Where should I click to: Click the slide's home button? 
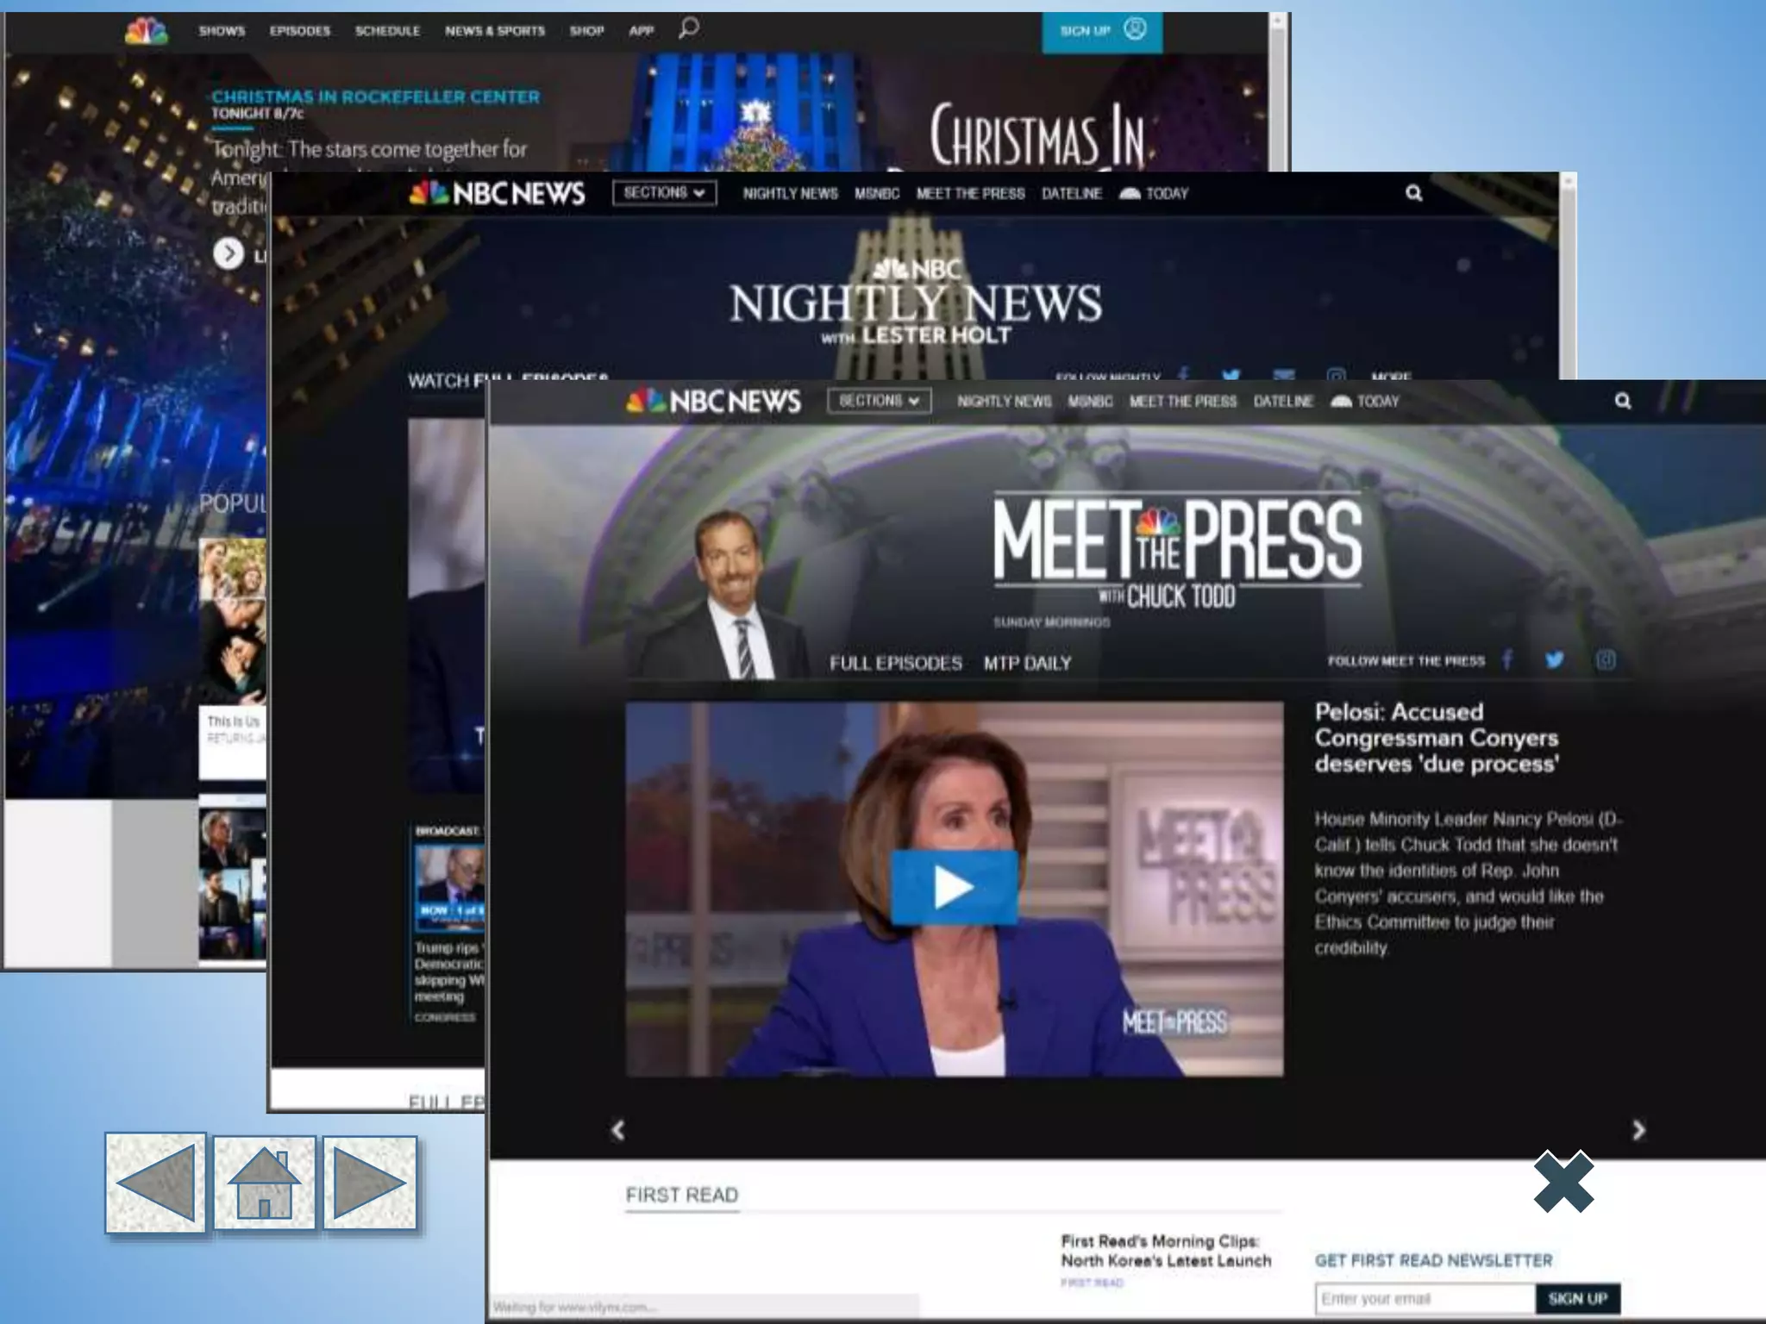(x=264, y=1183)
